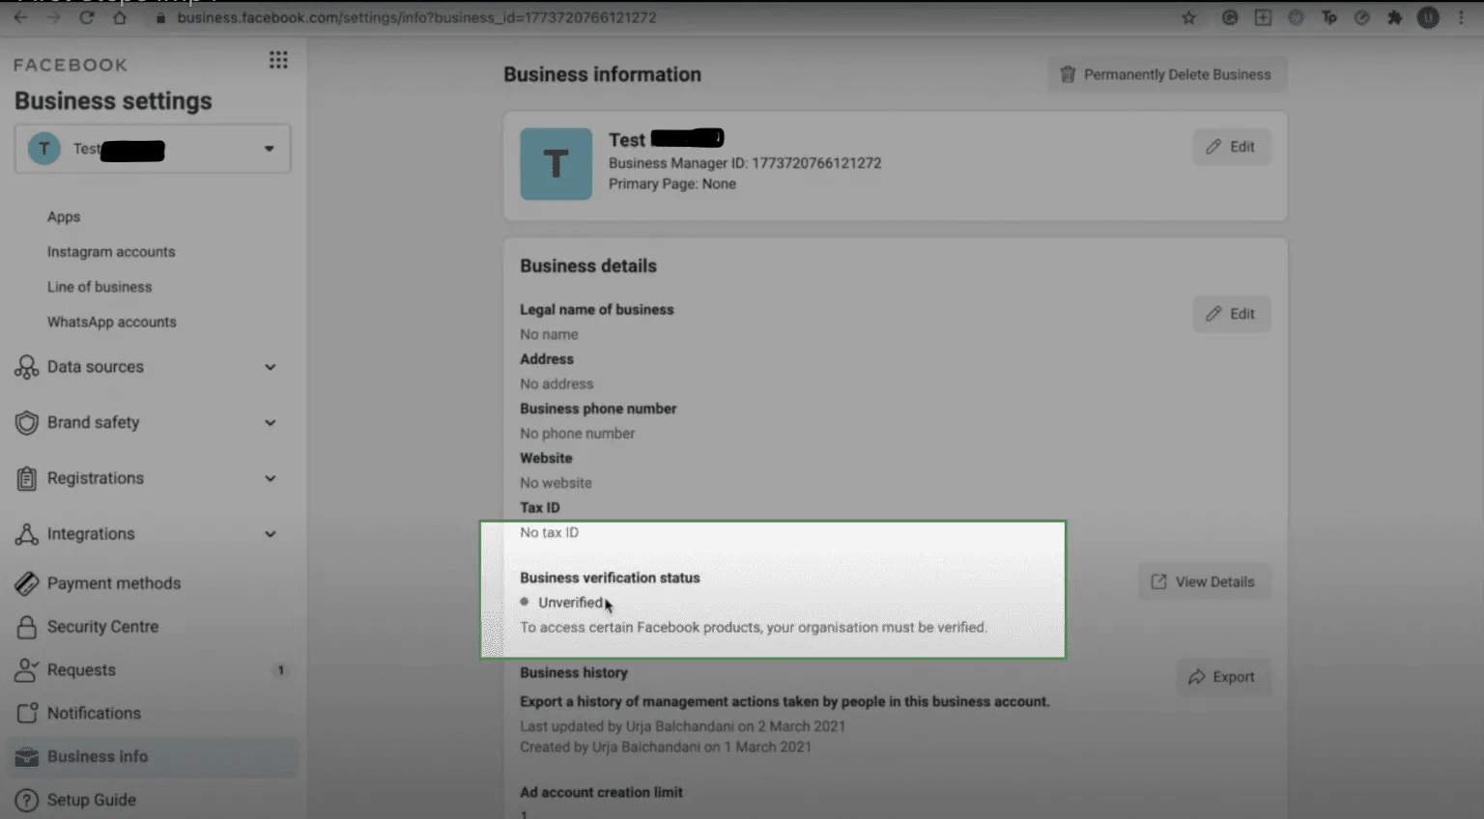1484x819 pixels.
Task: Open Requests in the sidebar
Action: tap(81, 670)
